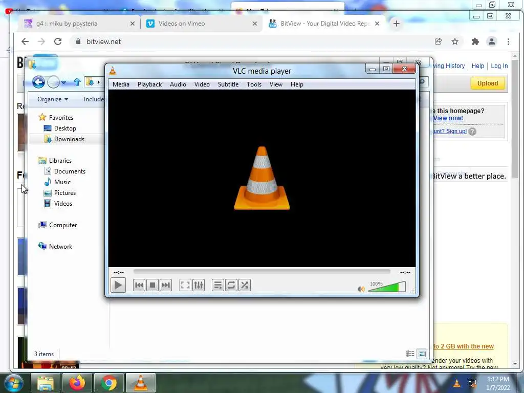Open Chrome extensions puzzle icon
This screenshot has width=524, height=393.
475,41
